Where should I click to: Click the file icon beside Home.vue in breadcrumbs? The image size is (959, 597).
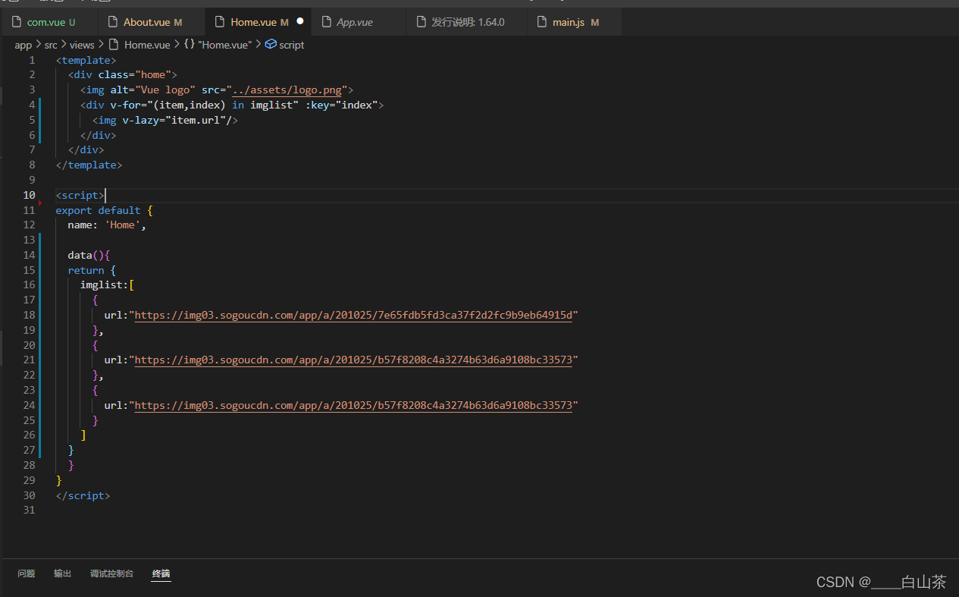click(x=114, y=45)
